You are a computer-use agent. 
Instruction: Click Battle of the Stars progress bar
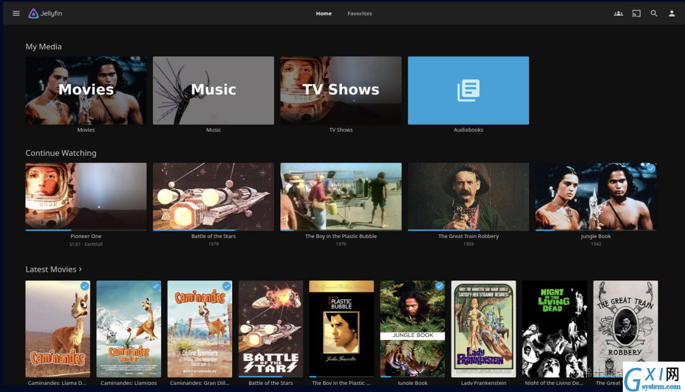[214, 230]
